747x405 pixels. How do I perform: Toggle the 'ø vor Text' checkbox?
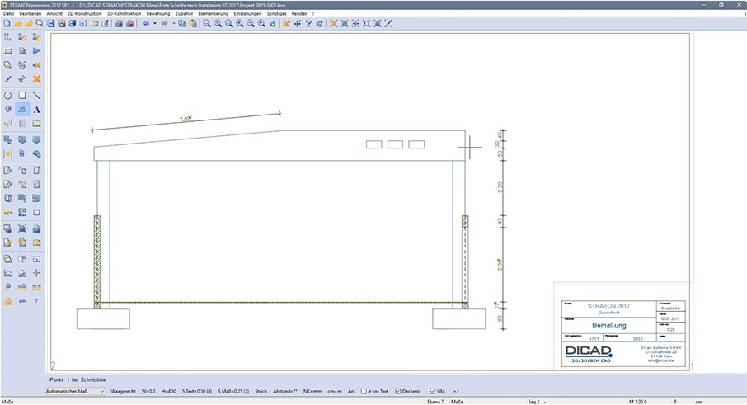364,390
